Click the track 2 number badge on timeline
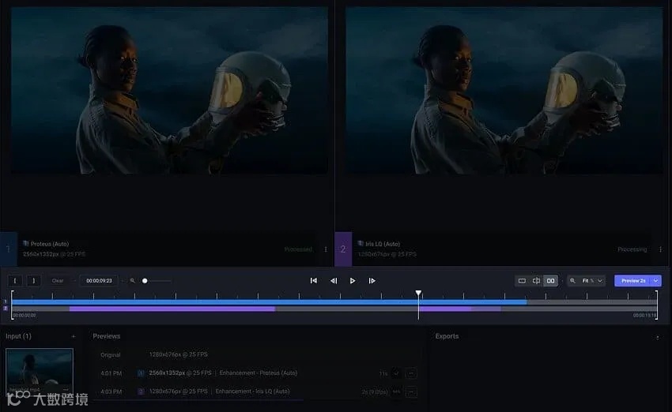Screen dimensions: 672x412 [6, 309]
